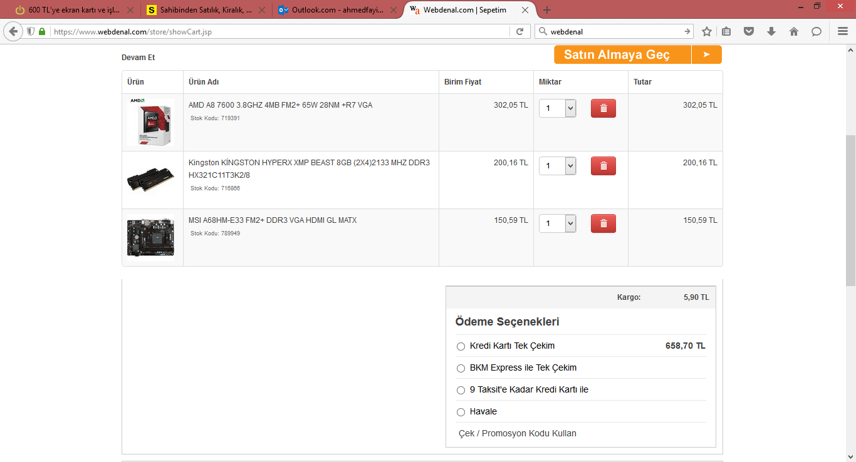Open the downloads arrow icon
This screenshot has width=856, height=462.
[x=771, y=31]
